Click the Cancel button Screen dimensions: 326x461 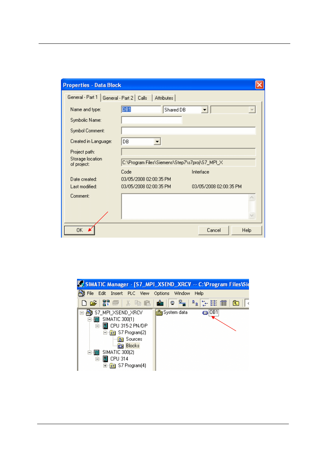coord(214,230)
